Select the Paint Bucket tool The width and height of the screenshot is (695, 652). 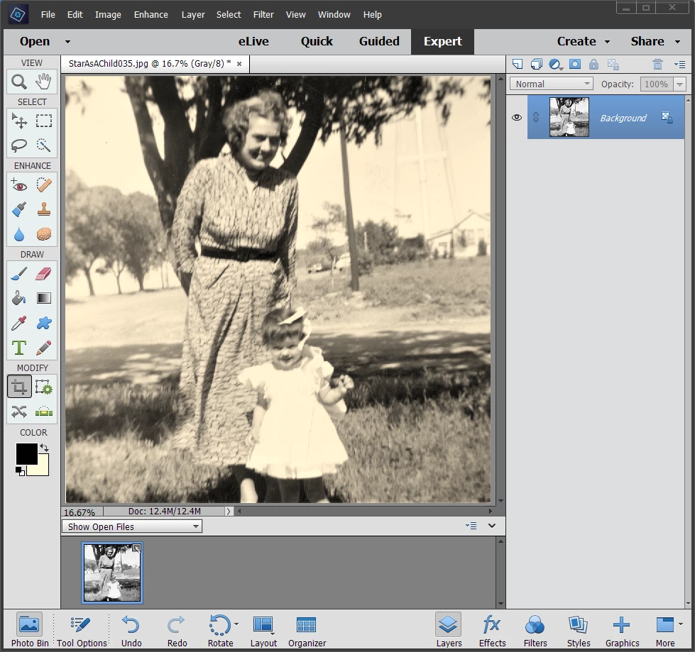(x=19, y=299)
